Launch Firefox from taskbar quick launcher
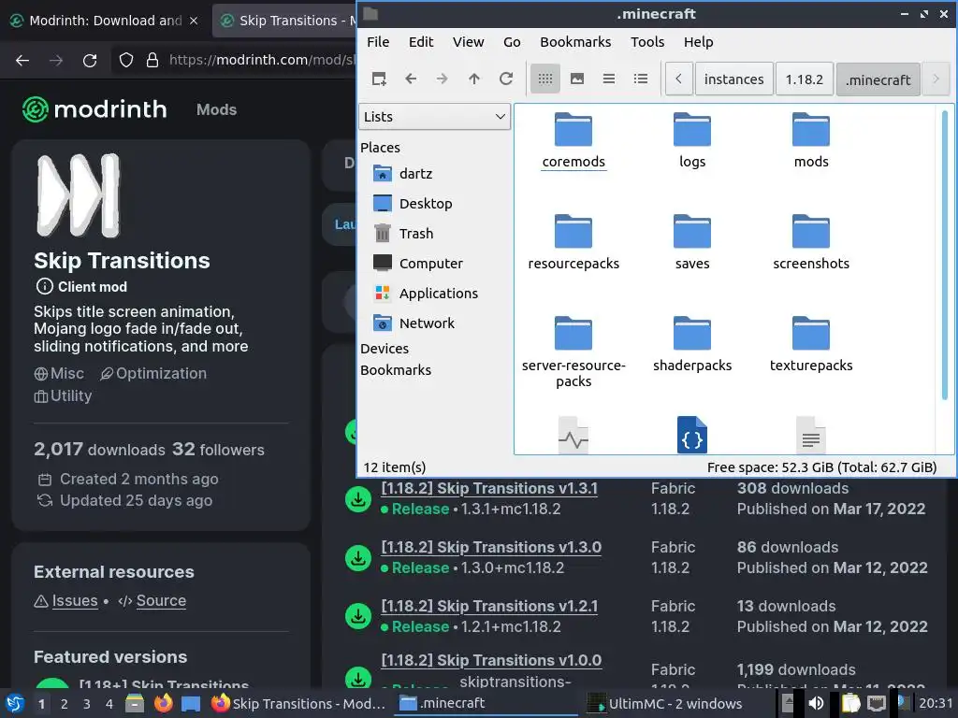958x718 pixels. (163, 703)
